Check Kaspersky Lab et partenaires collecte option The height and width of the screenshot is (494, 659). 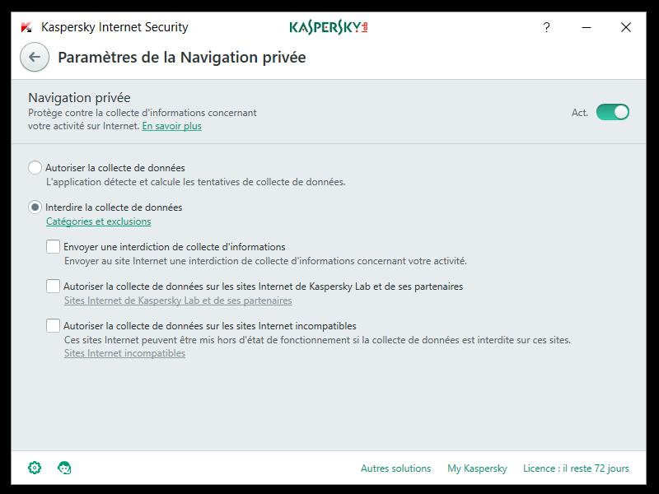[x=53, y=286]
